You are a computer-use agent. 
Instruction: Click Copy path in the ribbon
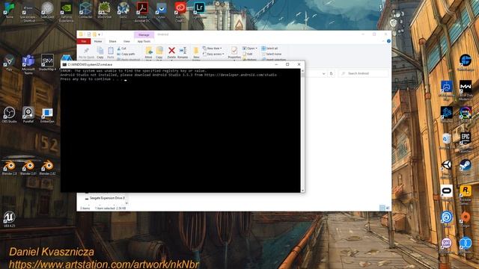pyautogui.click(x=126, y=54)
